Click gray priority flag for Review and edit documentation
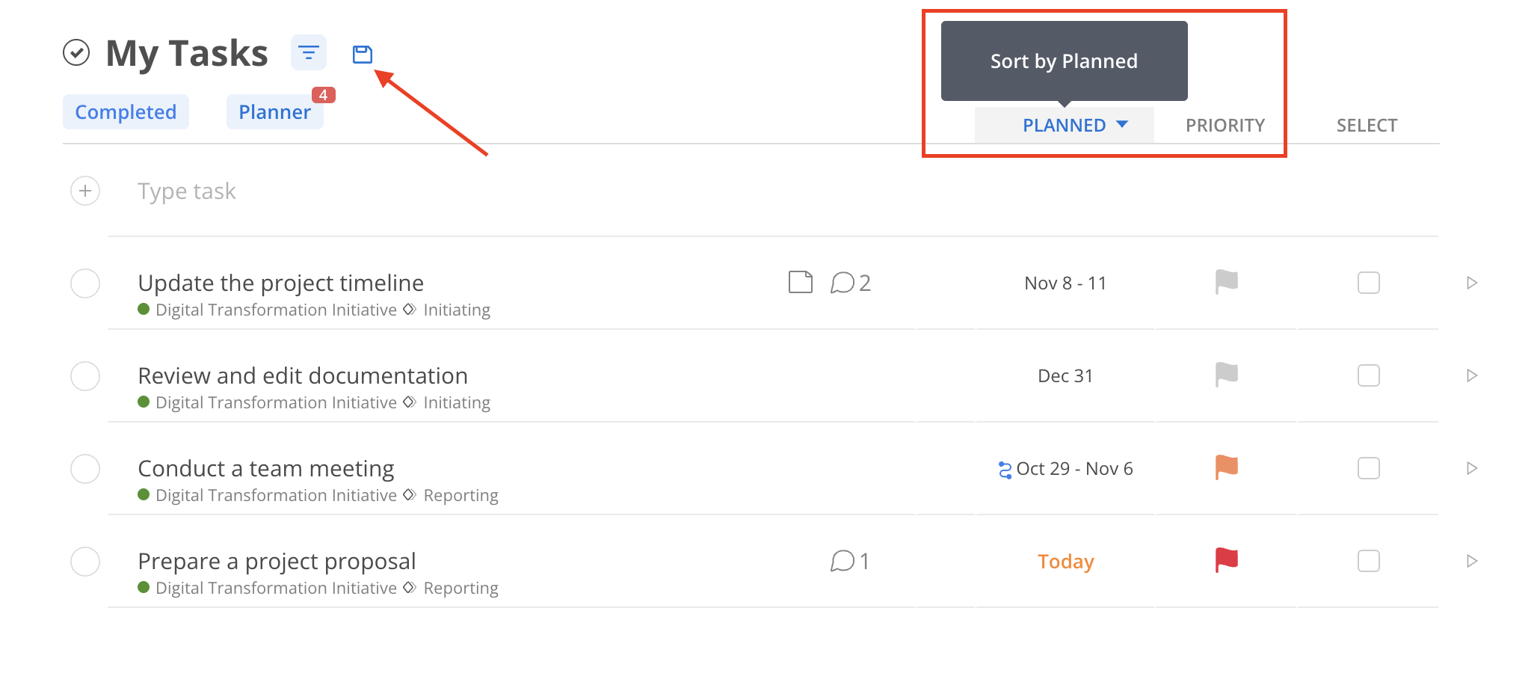Image resolution: width=1540 pixels, height=694 pixels. 1226,374
